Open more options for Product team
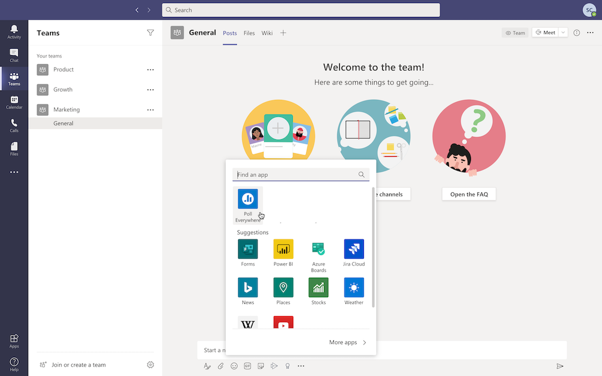Viewport: 602px width, 376px height. (150, 69)
